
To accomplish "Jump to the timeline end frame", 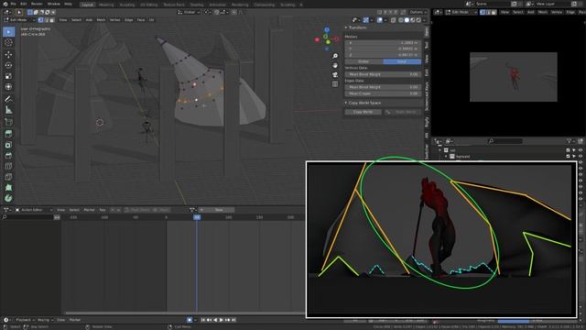I will point(233,320).
